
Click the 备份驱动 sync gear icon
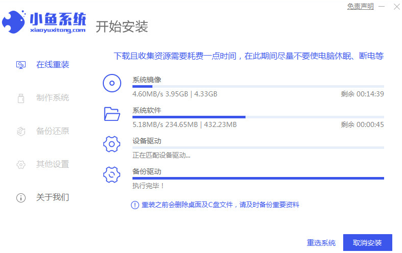tap(112, 175)
